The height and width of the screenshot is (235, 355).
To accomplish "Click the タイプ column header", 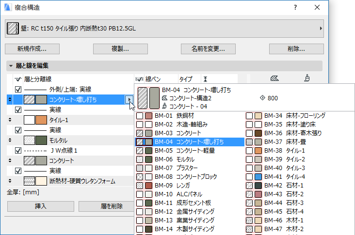I will point(186,79).
